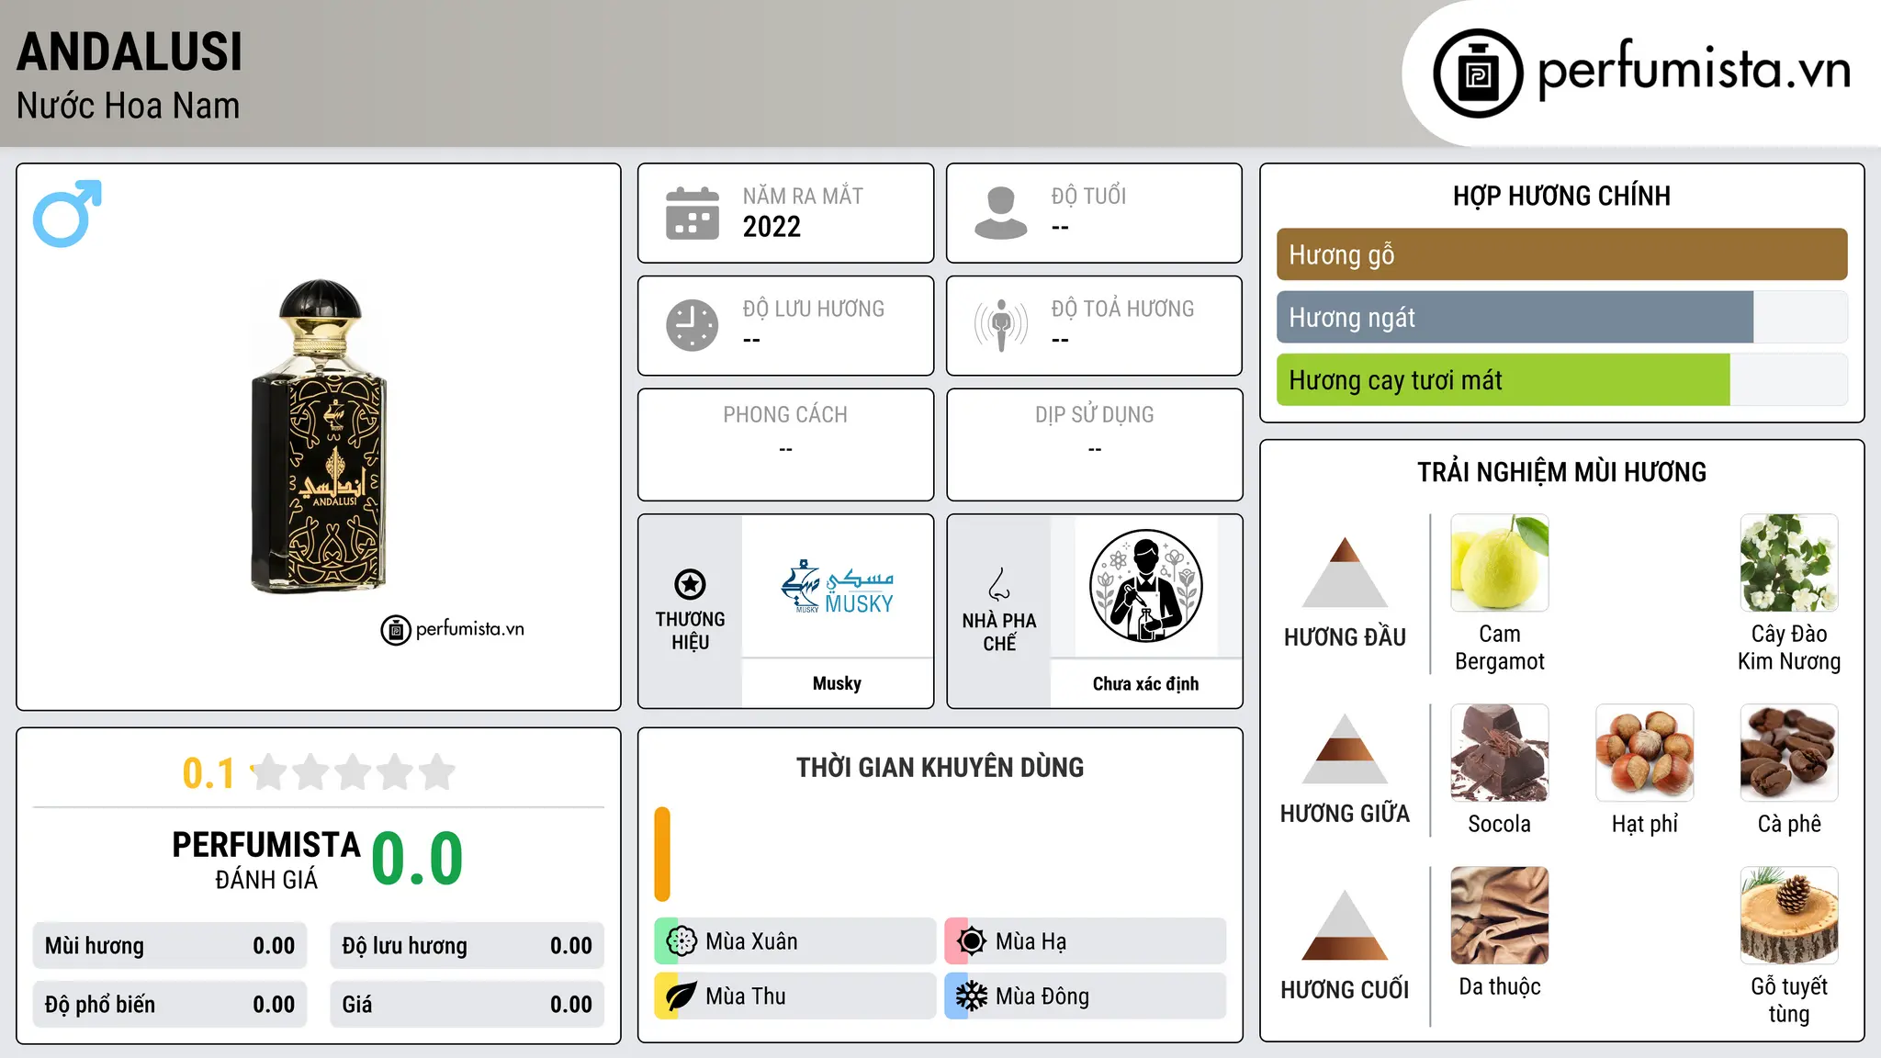Select the Mùa Hạ season row
Screen dimensions: 1881x1058
pyautogui.click(x=1086, y=941)
